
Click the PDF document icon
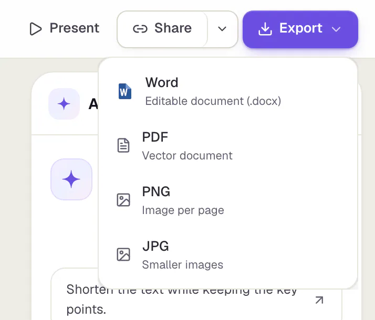pos(123,145)
